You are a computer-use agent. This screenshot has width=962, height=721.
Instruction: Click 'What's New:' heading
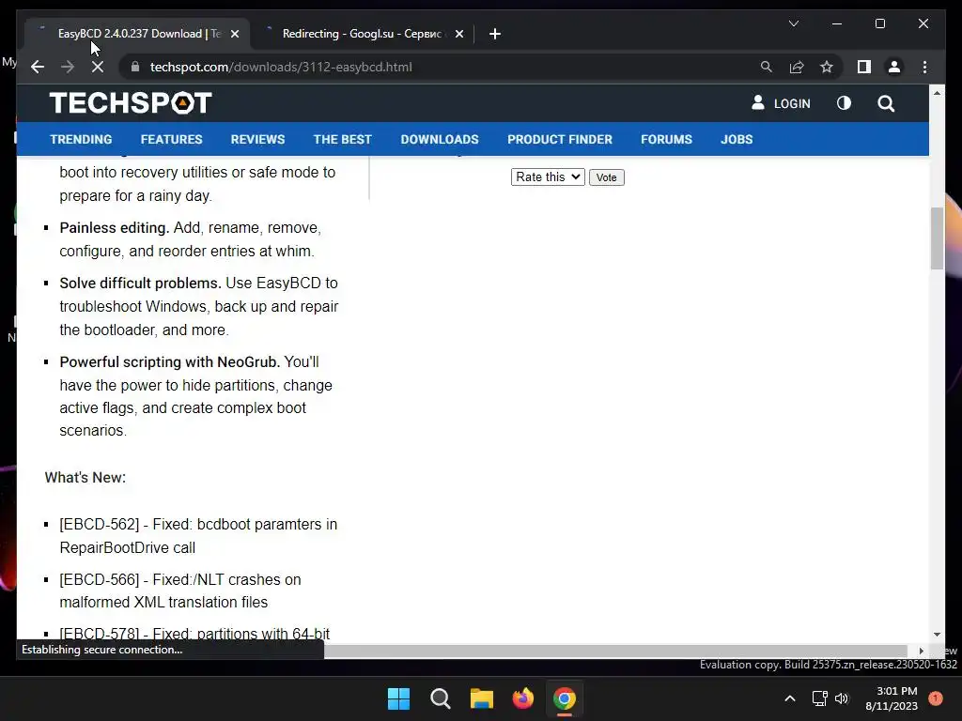(85, 478)
